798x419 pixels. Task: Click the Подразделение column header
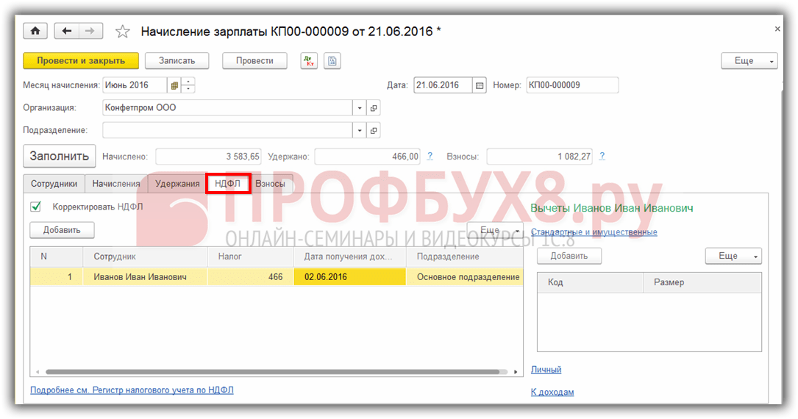465,257
